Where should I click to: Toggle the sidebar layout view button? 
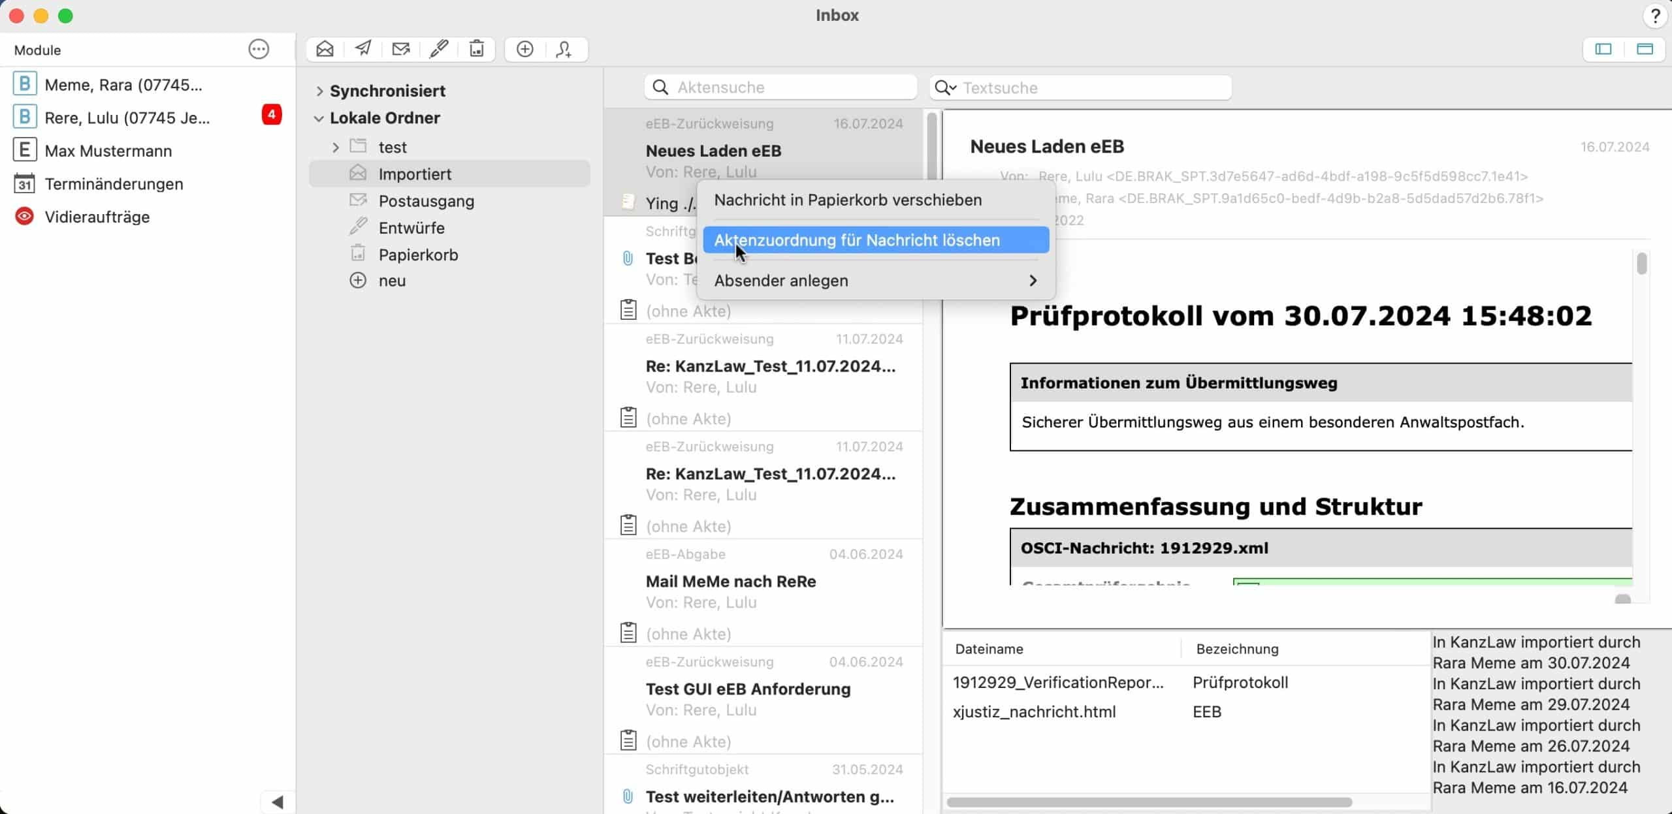[1603, 49]
